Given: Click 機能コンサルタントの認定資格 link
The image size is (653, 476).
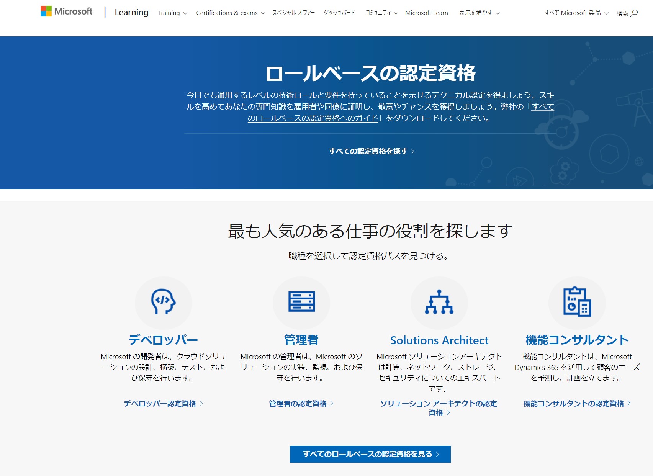Looking at the screenshot, I should pyautogui.click(x=577, y=404).
